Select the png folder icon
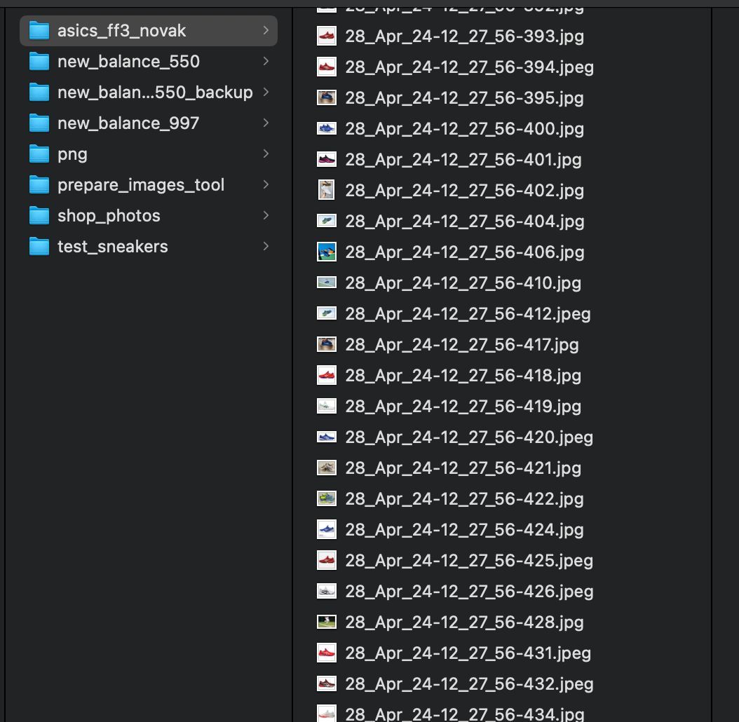The width and height of the screenshot is (739, 722). (39, 154)
